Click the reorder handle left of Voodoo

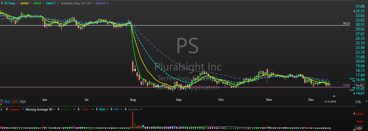[x=125, y=109]
